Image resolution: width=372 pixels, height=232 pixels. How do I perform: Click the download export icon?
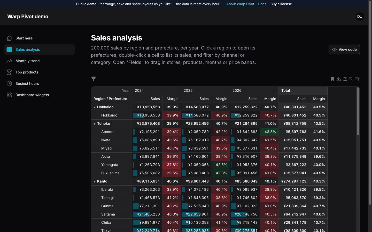(x=339, y=79)
